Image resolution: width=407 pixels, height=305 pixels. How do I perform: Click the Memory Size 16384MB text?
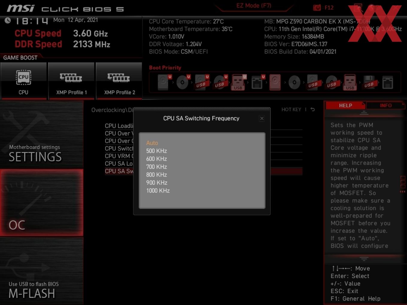[x=294, y=36]
